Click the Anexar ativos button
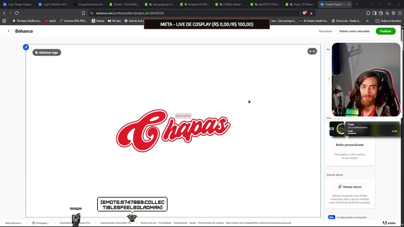 pyautogui.click(x=350, y=187)
